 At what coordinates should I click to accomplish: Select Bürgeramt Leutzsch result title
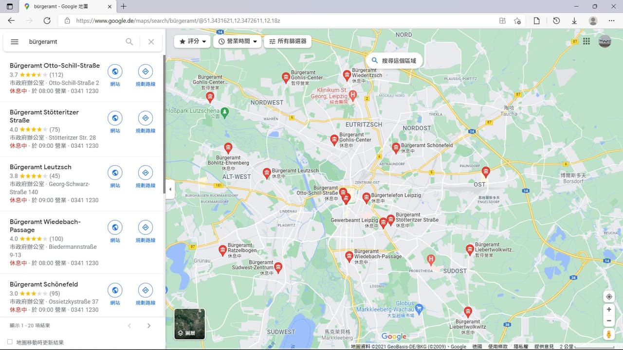coord(40,167)
